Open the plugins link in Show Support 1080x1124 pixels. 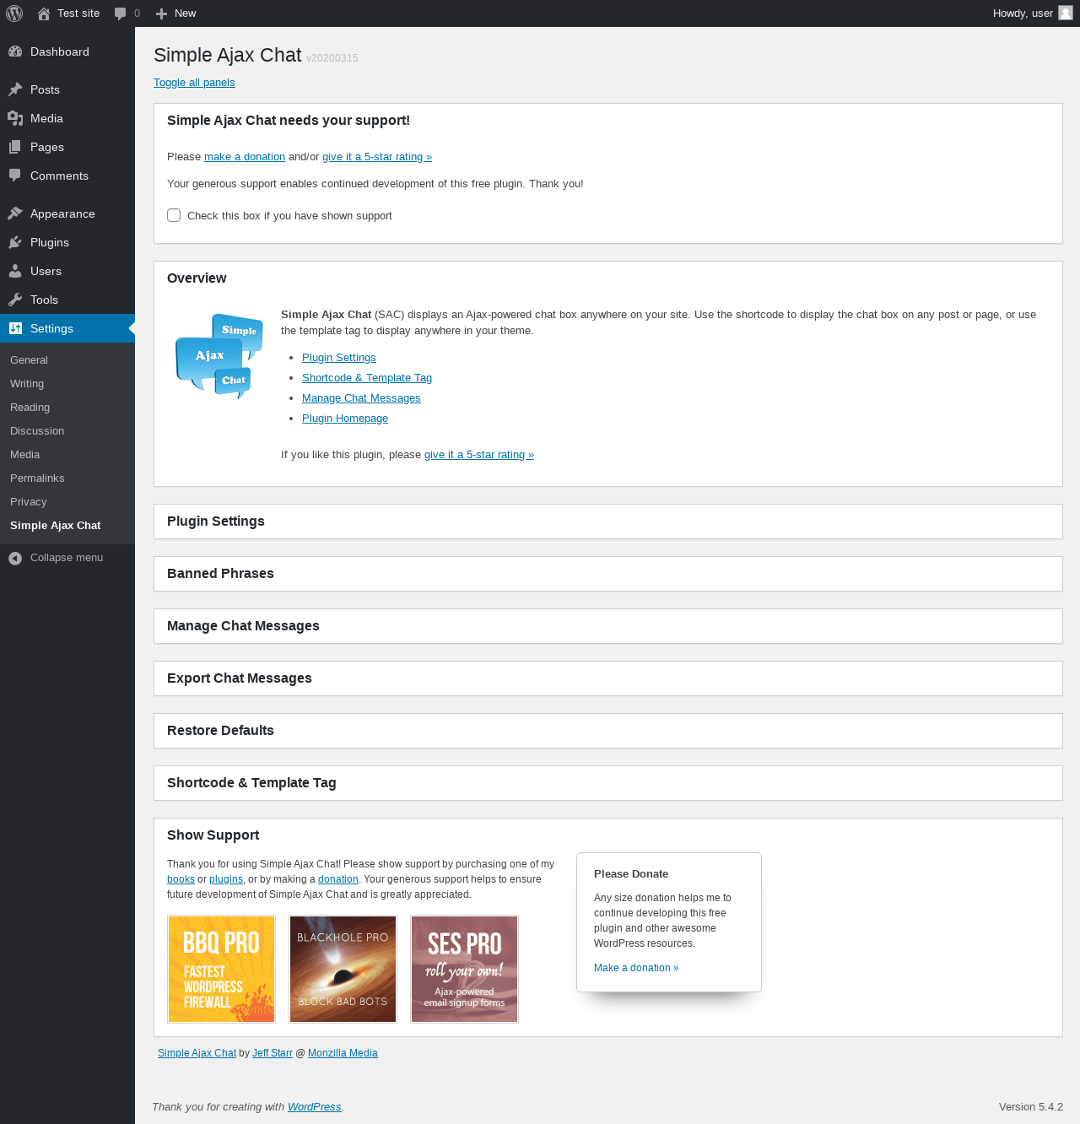pos(226,879)
